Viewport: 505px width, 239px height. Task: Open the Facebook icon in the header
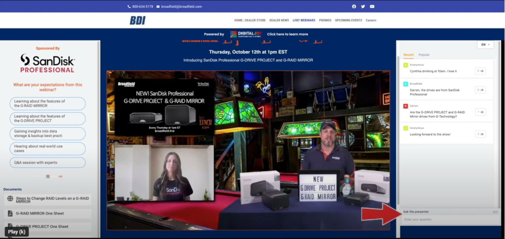point(354,6)
